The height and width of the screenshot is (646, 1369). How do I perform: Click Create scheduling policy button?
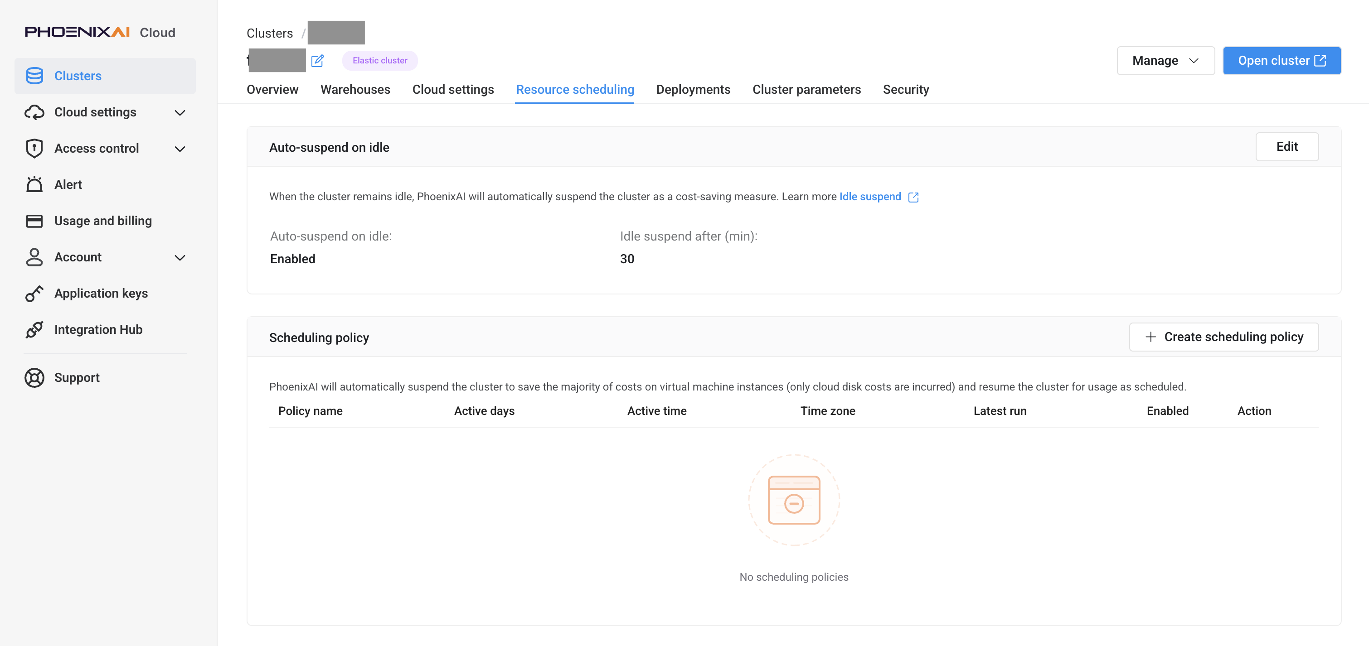coord(1224,337)
